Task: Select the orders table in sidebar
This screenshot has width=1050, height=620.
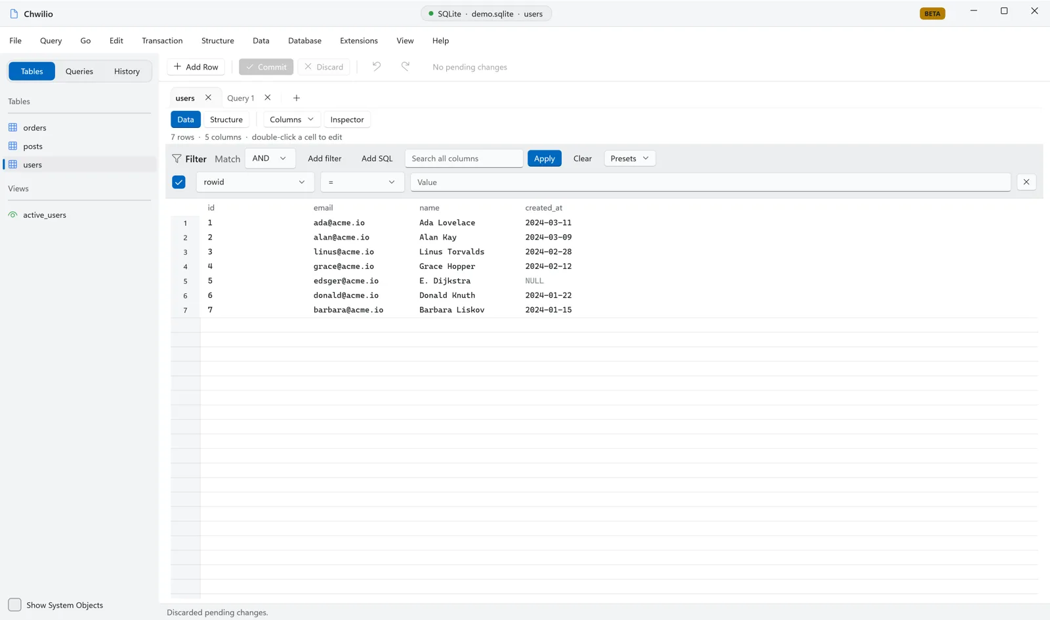Action: coord(79,127)
